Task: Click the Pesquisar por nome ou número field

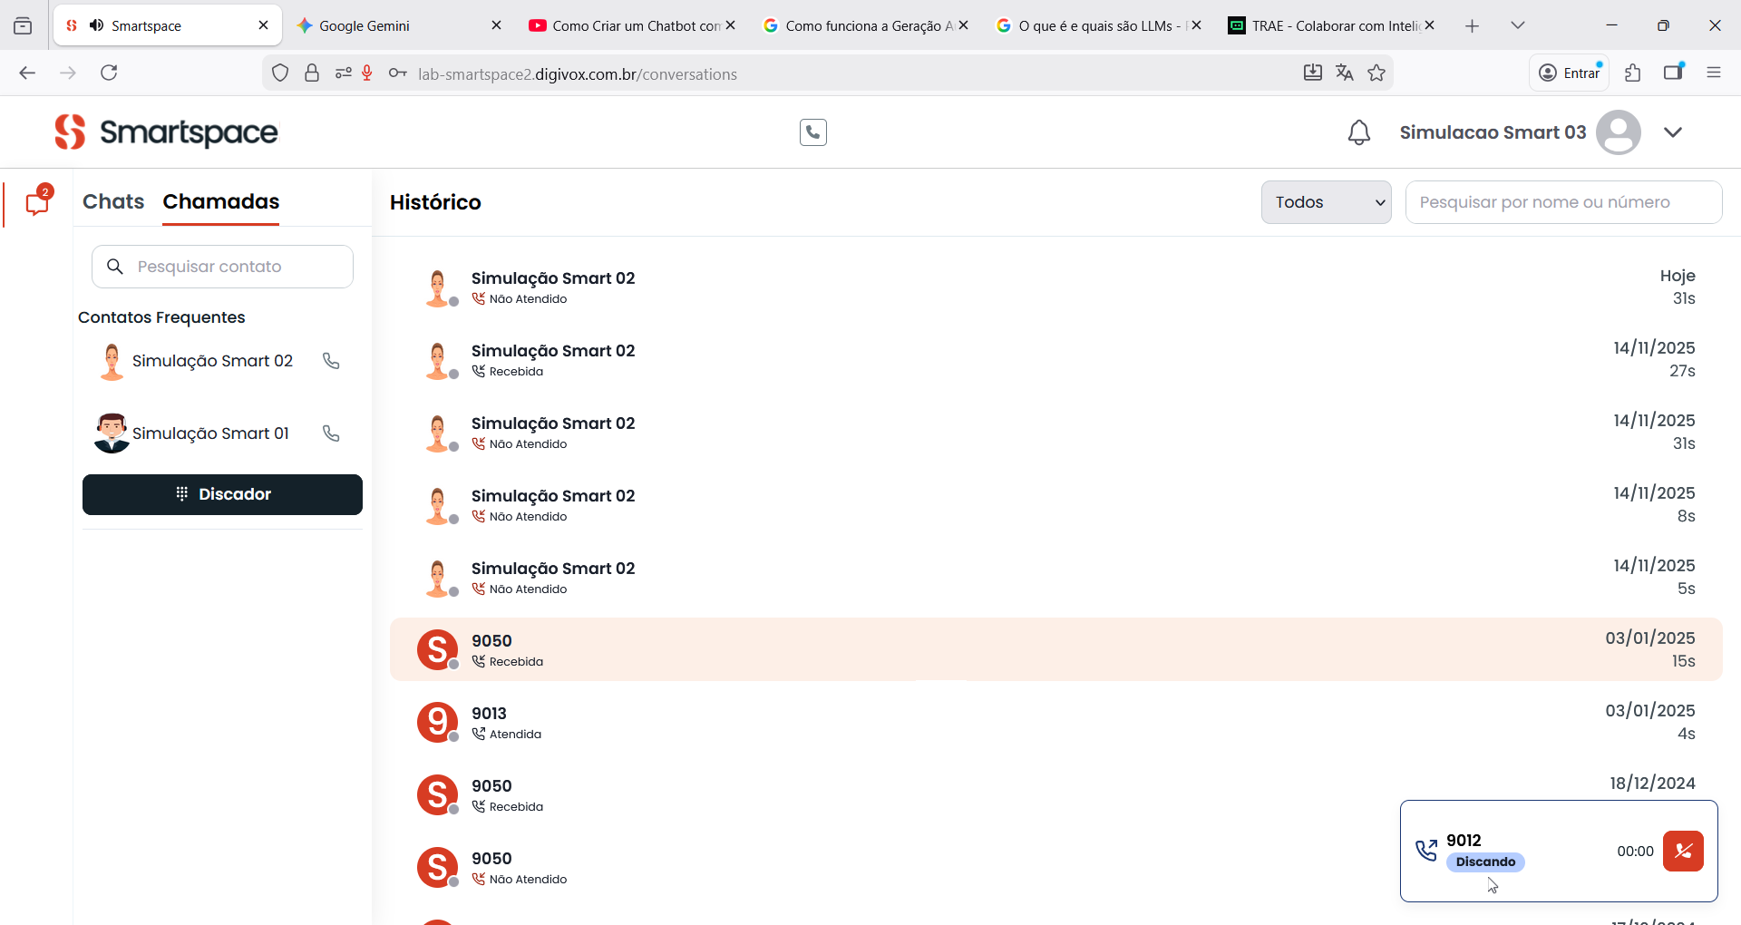Action: click(x=1563, y=202)
